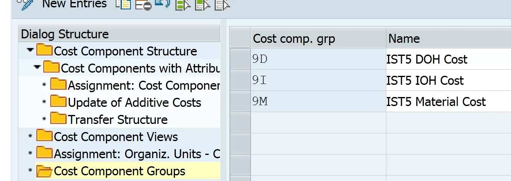
Task: Select row of cost component group 9M
Action: pyautogui.click(x=240, y=102)
